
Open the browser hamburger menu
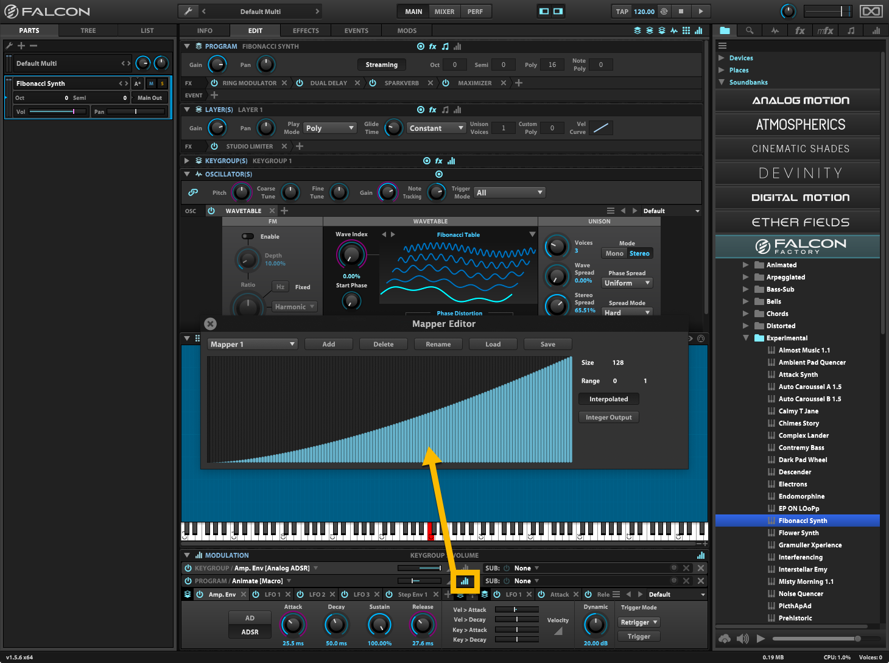tap(722, 46)
